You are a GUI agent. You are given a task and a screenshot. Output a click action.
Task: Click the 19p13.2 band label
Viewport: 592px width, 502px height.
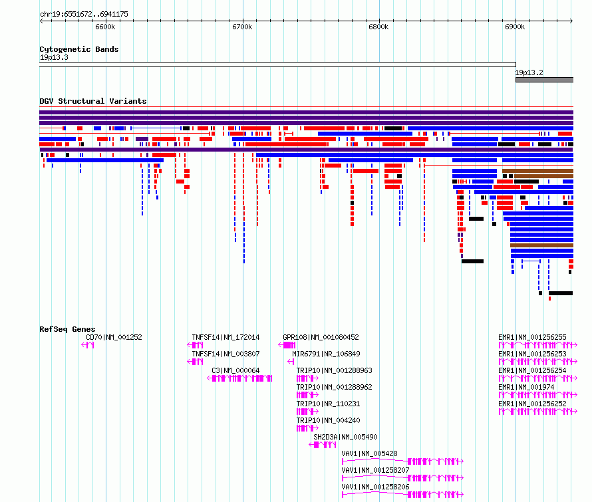coord(529,72)
